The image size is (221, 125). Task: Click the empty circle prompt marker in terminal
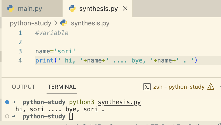point(7,116)
